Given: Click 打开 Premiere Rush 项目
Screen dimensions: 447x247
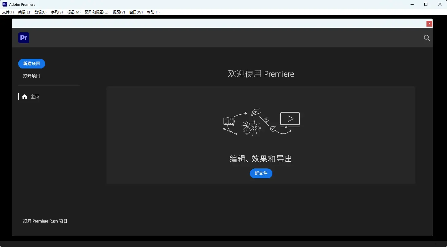Looking at the screenshot, I should point(45,221).
